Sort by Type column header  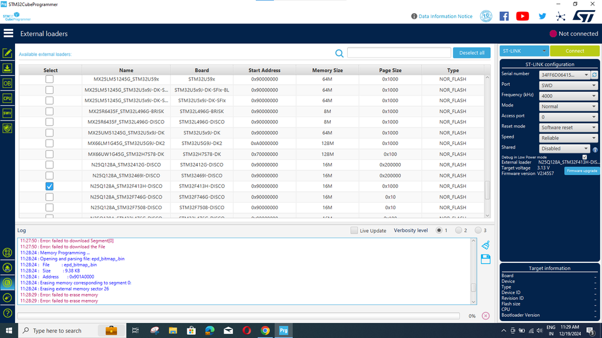tap(453, 70)
